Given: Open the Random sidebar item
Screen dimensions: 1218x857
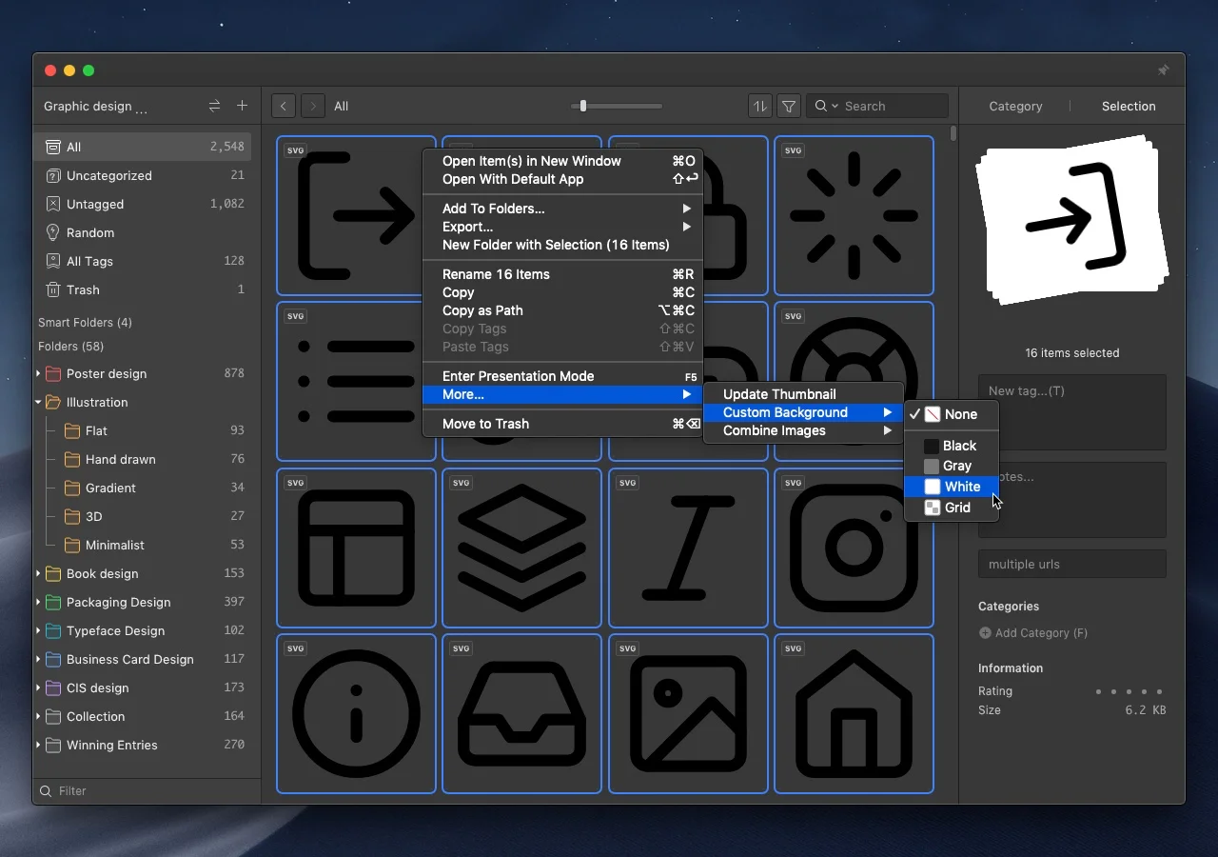Looking at the screenshot, I should (89, 232).
